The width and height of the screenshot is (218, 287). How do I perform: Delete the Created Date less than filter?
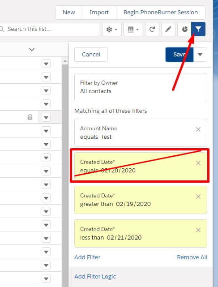pyautogui.click(x=198, y=230)
